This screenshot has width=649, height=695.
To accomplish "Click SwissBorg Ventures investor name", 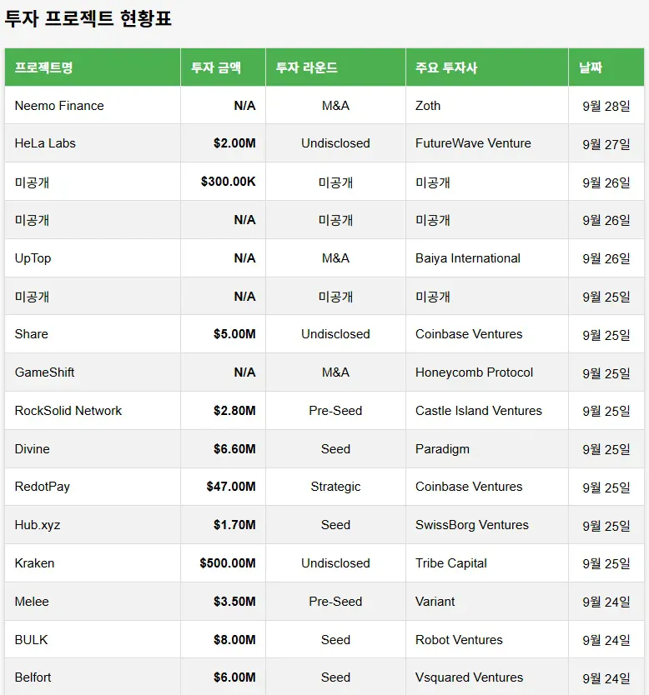I will point(472,525).
